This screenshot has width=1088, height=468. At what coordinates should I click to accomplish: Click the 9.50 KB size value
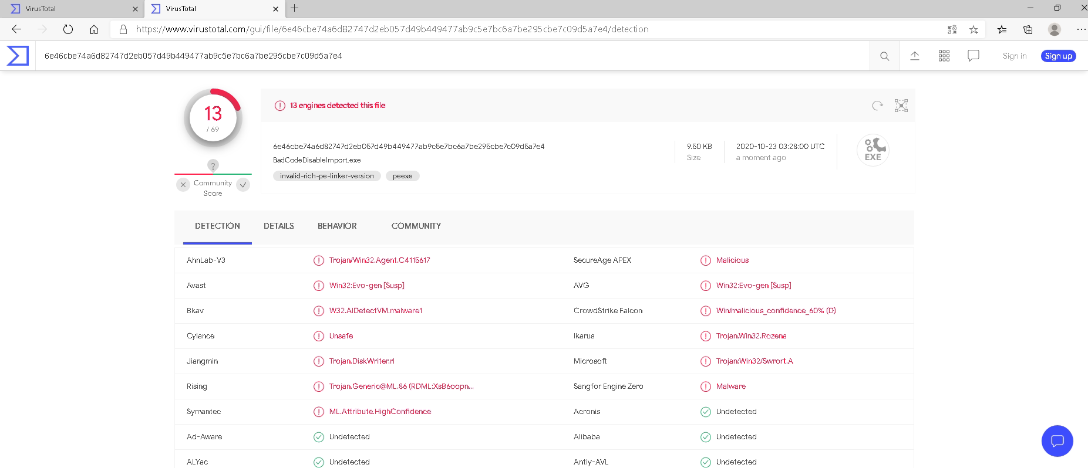699,147
